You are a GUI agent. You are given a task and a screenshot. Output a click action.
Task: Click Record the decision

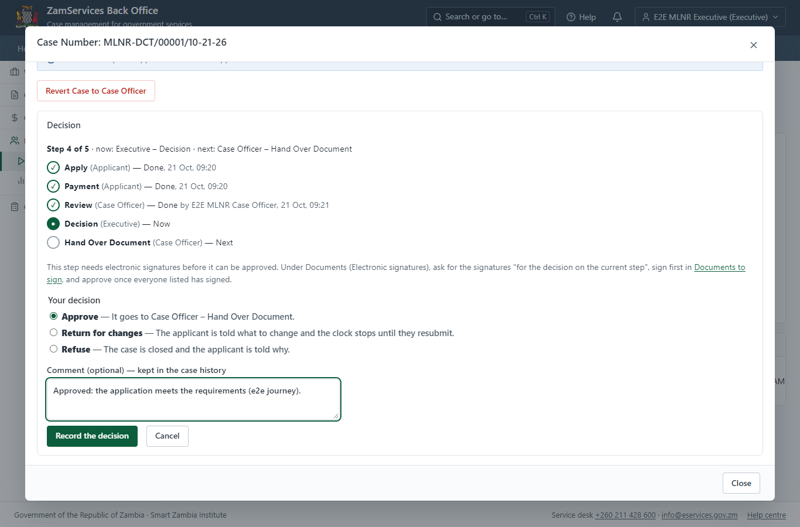(x=92, y=436)
